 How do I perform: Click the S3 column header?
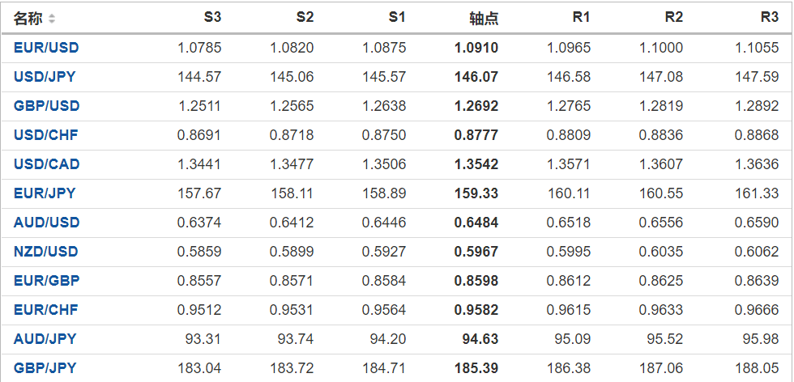click(x=212, y=17)
